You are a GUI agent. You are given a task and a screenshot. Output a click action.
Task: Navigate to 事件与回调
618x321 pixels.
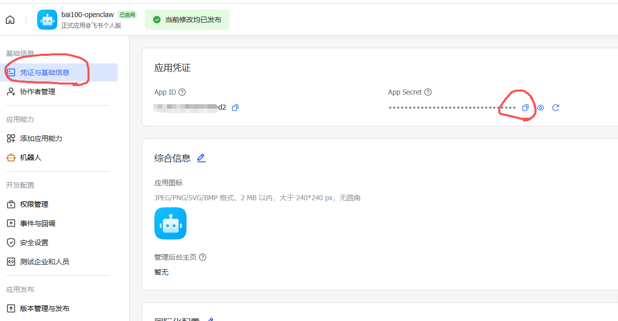pos(38,223)
